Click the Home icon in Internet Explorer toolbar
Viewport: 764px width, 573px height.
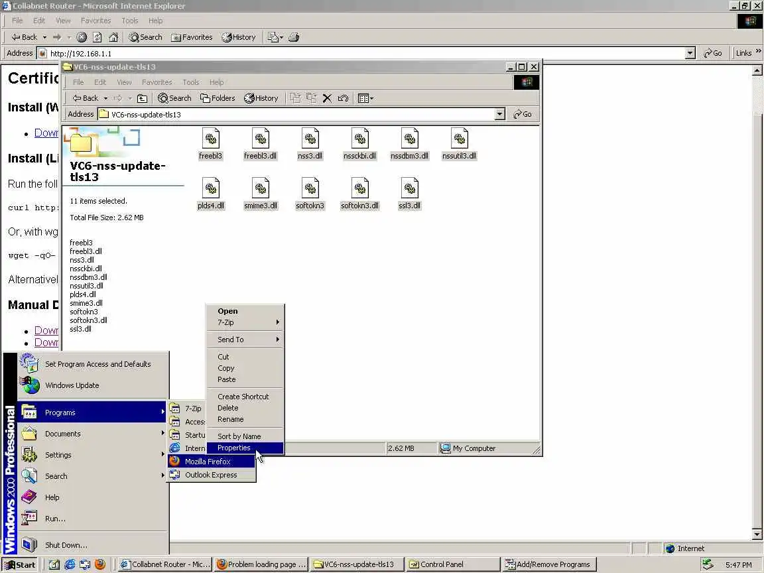click(x=113, y=37)
